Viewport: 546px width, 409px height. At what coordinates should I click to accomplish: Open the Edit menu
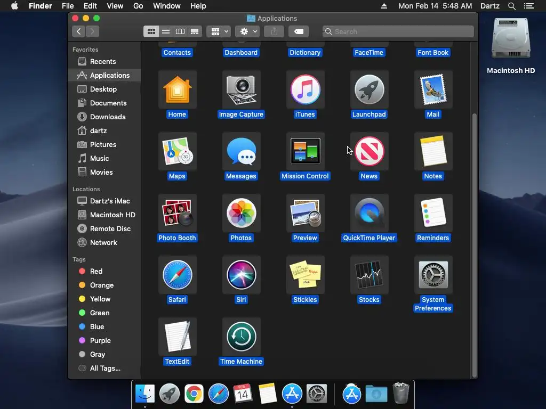[x=90, y=6]
